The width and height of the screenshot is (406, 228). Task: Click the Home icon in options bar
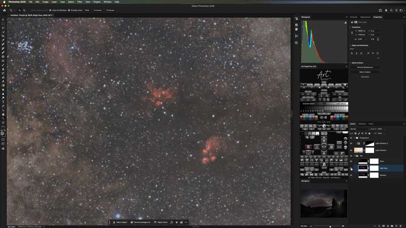pos(3,10)
